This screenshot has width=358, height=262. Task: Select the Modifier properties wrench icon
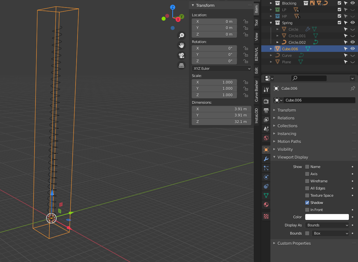(x=266, y=159)
